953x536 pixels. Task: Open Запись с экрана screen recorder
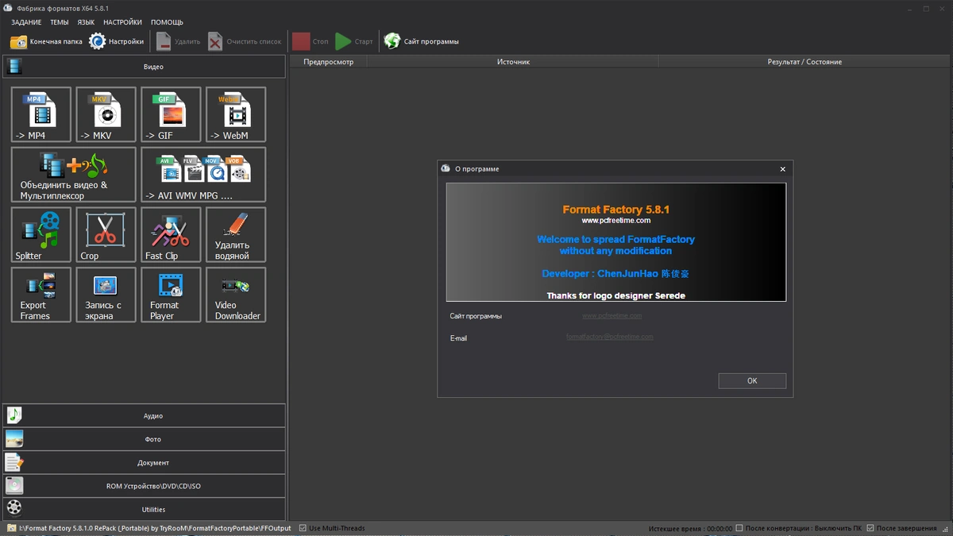point(106,295)
